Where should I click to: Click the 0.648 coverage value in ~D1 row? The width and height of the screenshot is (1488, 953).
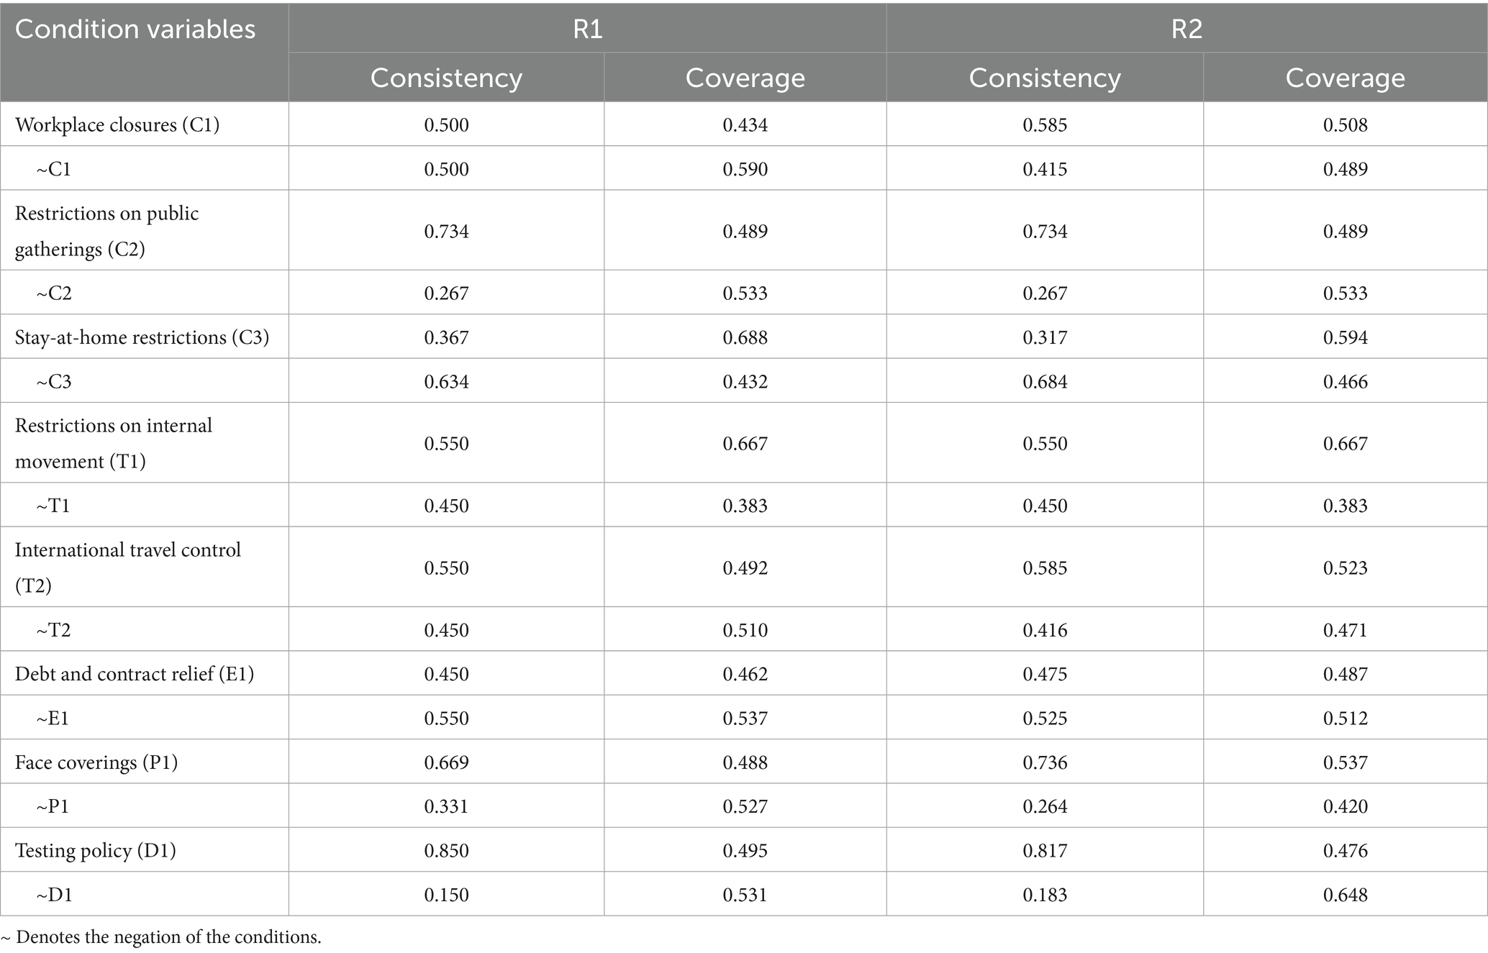click(x=1345, y=895)
